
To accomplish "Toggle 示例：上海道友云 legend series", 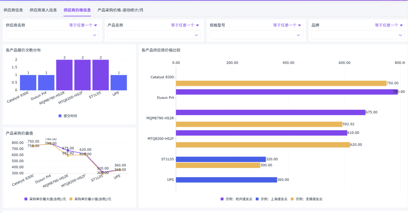I will [272, 199].
